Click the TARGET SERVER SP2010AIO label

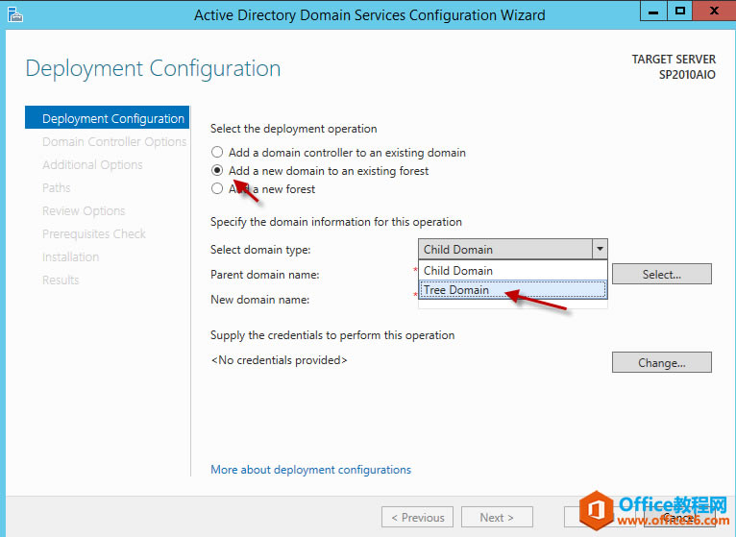pyautogui.click(x=674, y=66)
